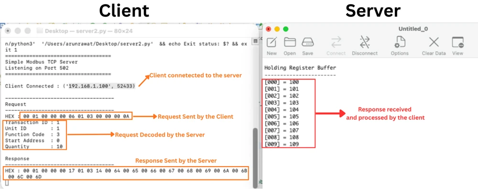
Task: Click the terminal scrollbar top square icon
Action: 256,41
